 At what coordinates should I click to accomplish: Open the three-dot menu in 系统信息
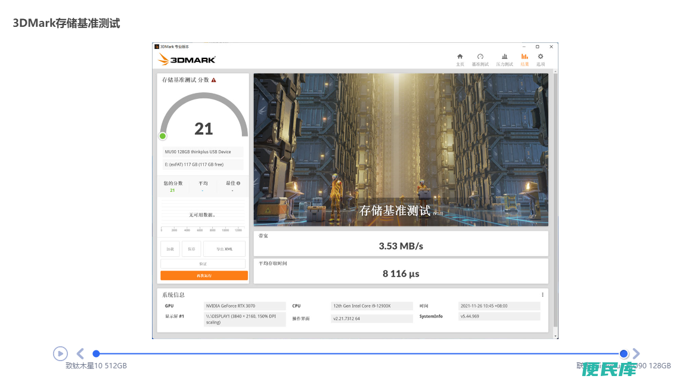(542, 295)
